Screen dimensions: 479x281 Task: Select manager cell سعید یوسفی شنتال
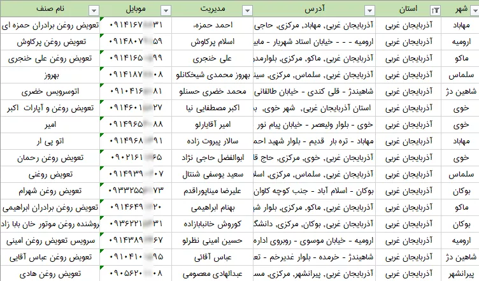pyautogui.click(x=213, y=174)
